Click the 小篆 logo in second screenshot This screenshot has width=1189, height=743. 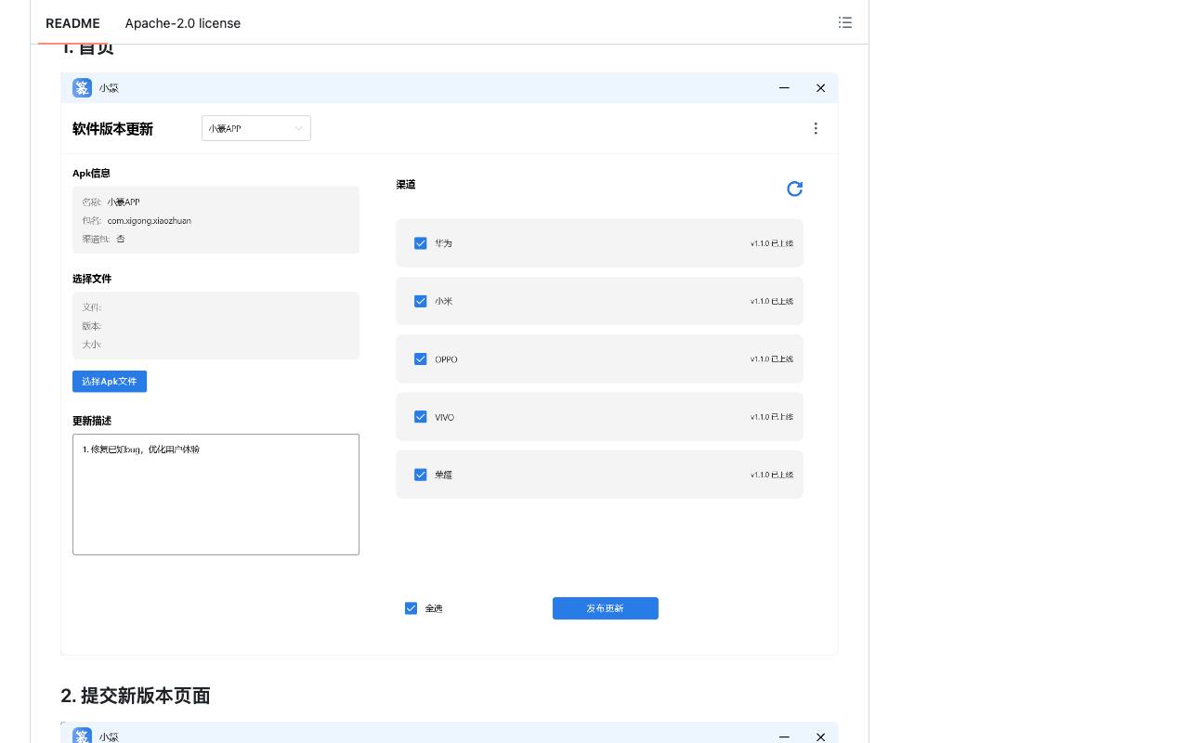[x=82, y=736]
